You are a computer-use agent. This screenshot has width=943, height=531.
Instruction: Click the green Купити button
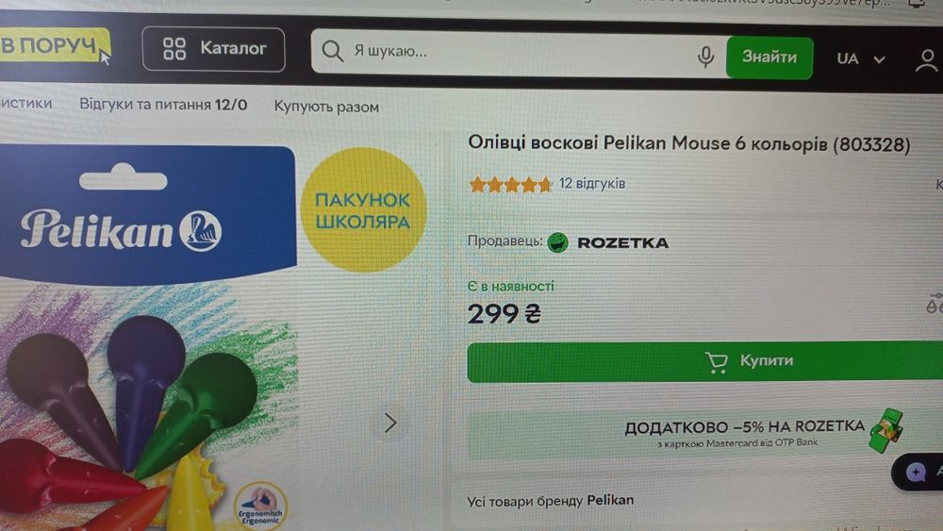click(704, 361)
